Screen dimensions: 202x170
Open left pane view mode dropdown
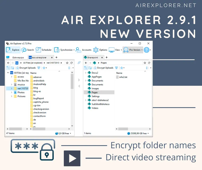click(71, 68)
